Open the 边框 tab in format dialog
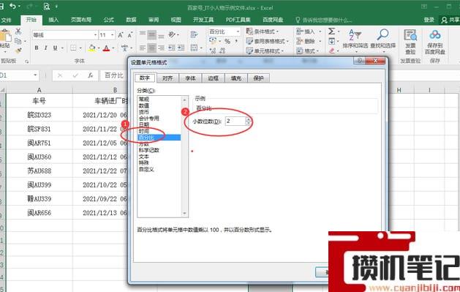460x292 pixels. [x=213, y=78]
